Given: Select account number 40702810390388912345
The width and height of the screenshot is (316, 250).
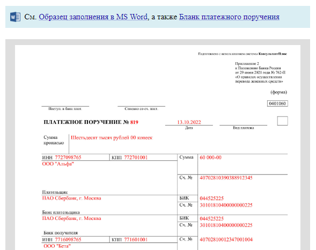Looking at the screenshot, I should coord(226,178).
